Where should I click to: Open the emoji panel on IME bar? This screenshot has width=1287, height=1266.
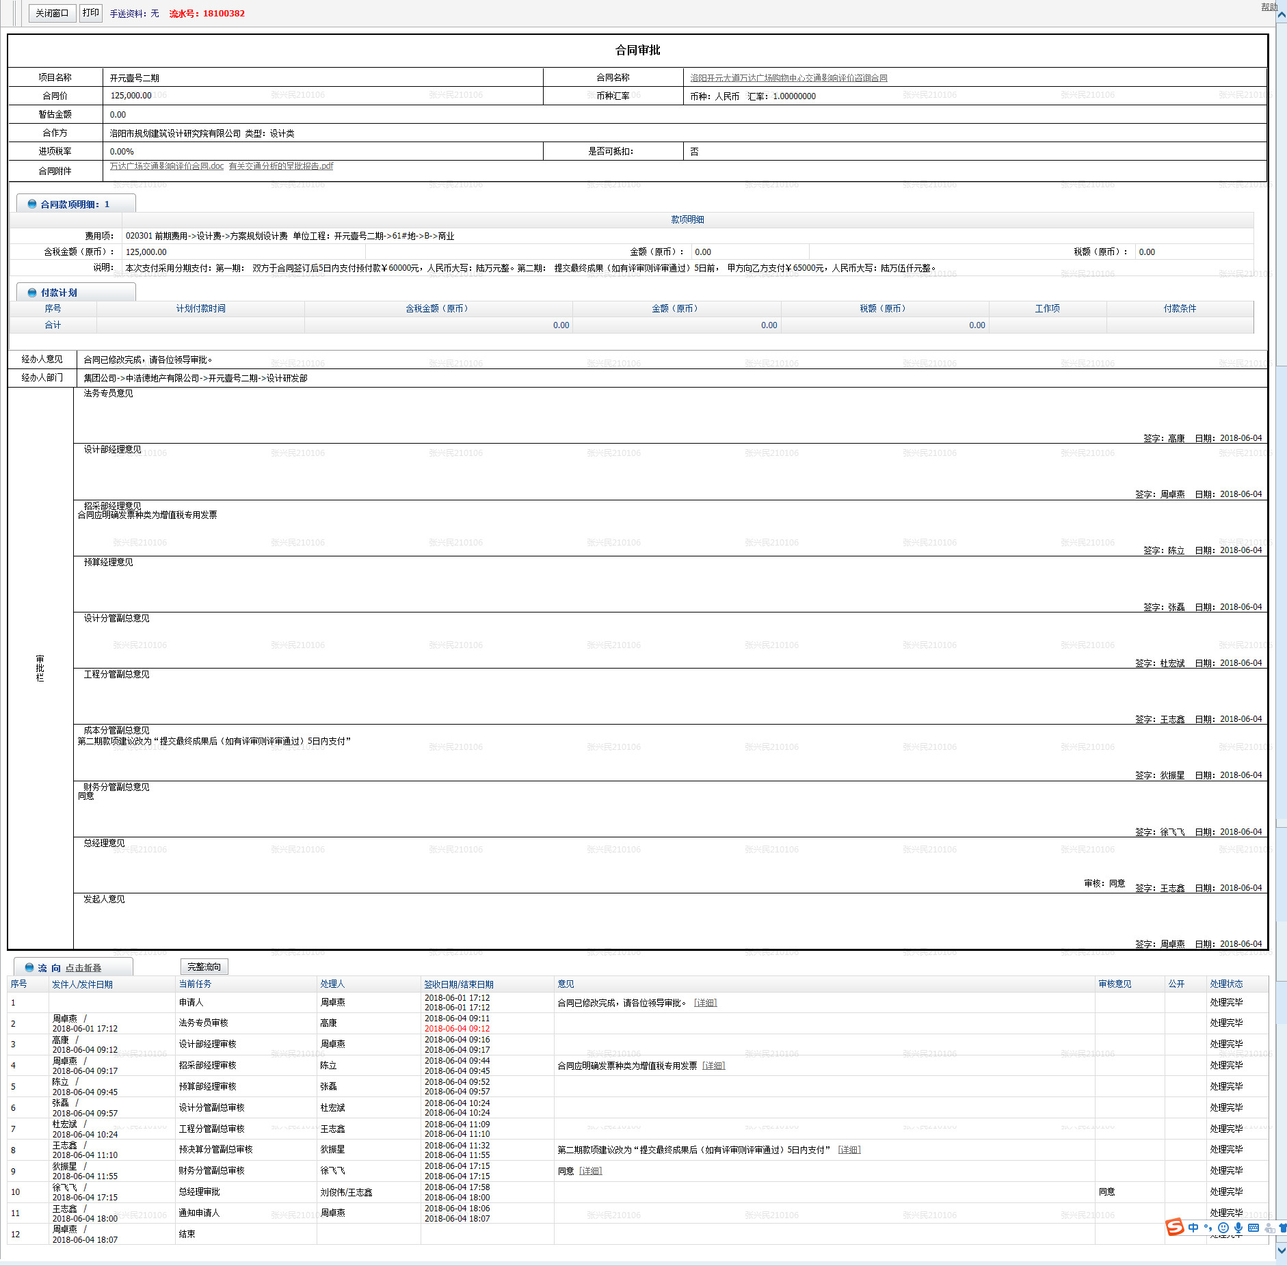point(1223,1228)
